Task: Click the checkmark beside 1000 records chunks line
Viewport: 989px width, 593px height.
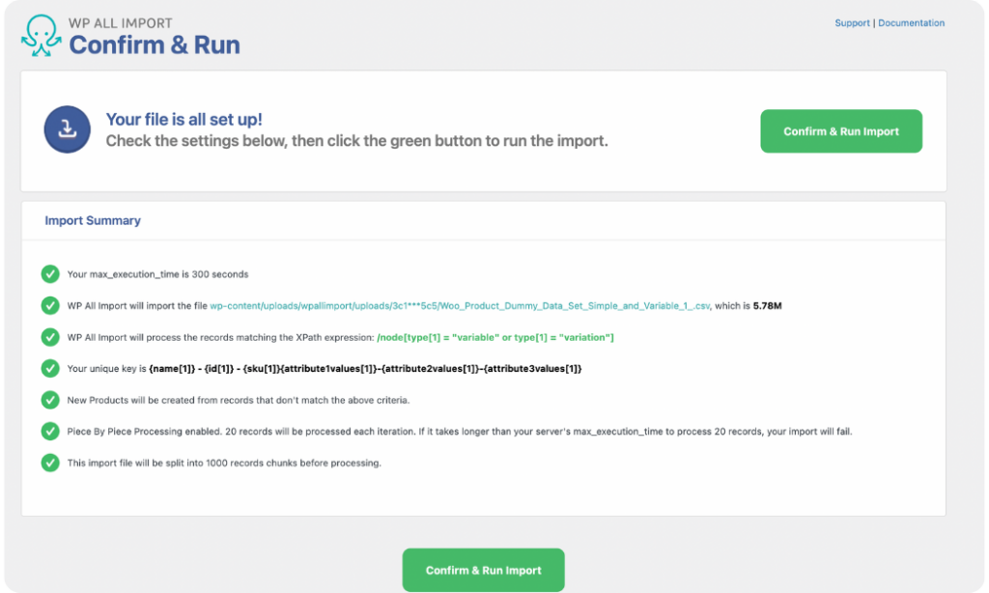Action: [x=50, y=463]
